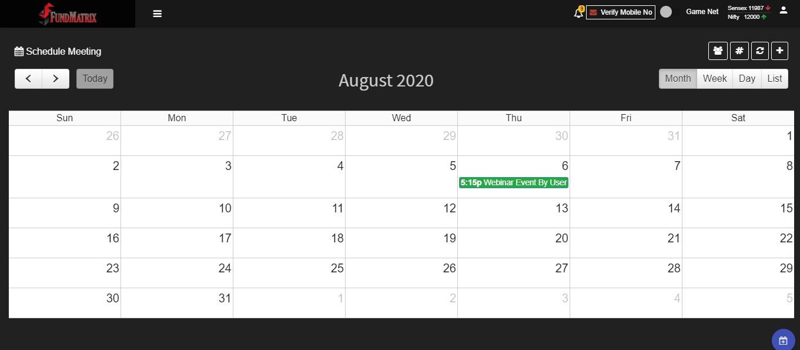Add a new meeting with plus icon
The height and width of the screenshot is (350, 800).
[x=779, y=51]
